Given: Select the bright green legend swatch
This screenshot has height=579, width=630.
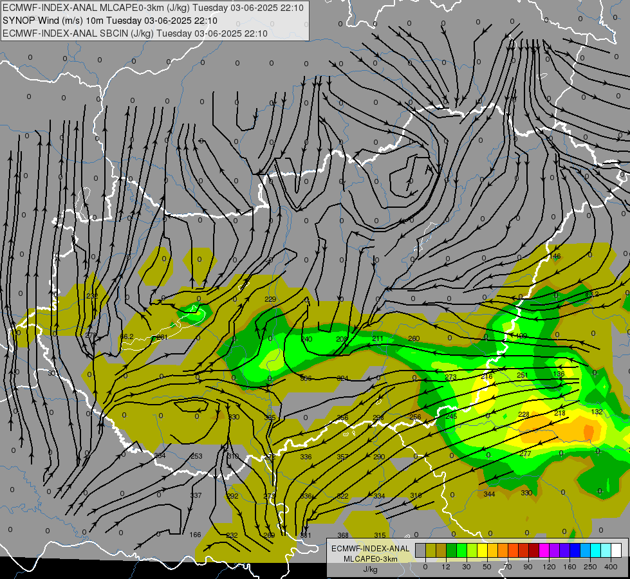Looking at the screenshot, I should (461, 550).
